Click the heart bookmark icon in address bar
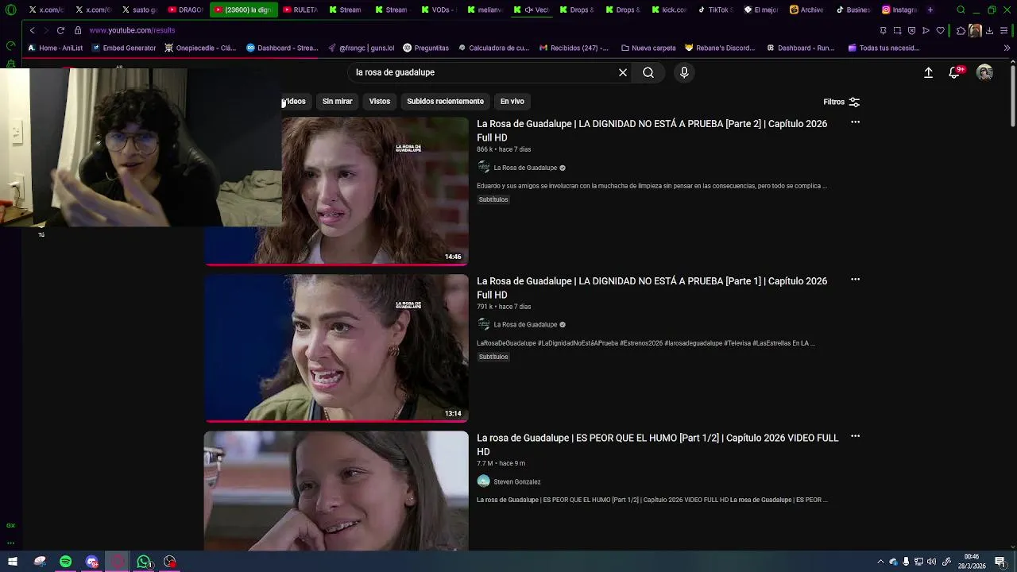This screenshot has height=572, width=1017. tap(940, 30)
